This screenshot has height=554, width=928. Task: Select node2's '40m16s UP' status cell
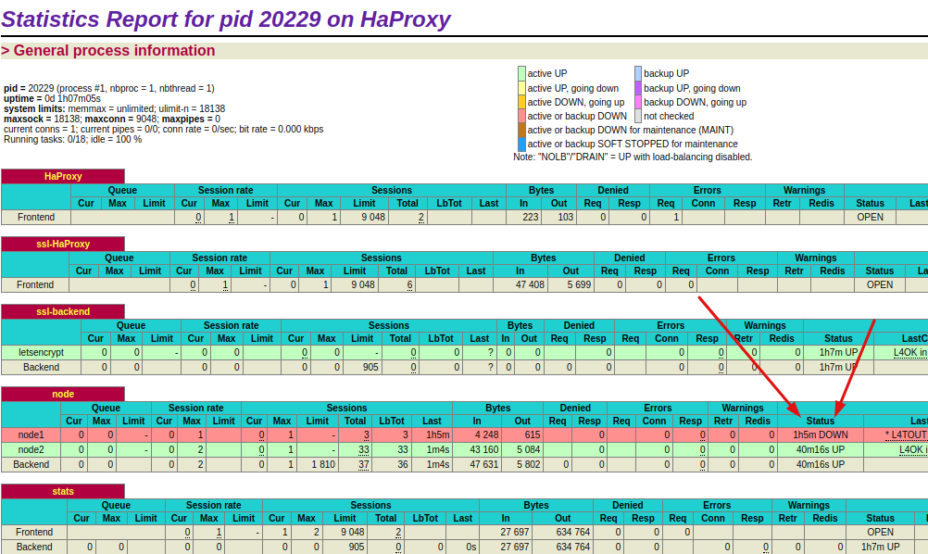[821, 450]
